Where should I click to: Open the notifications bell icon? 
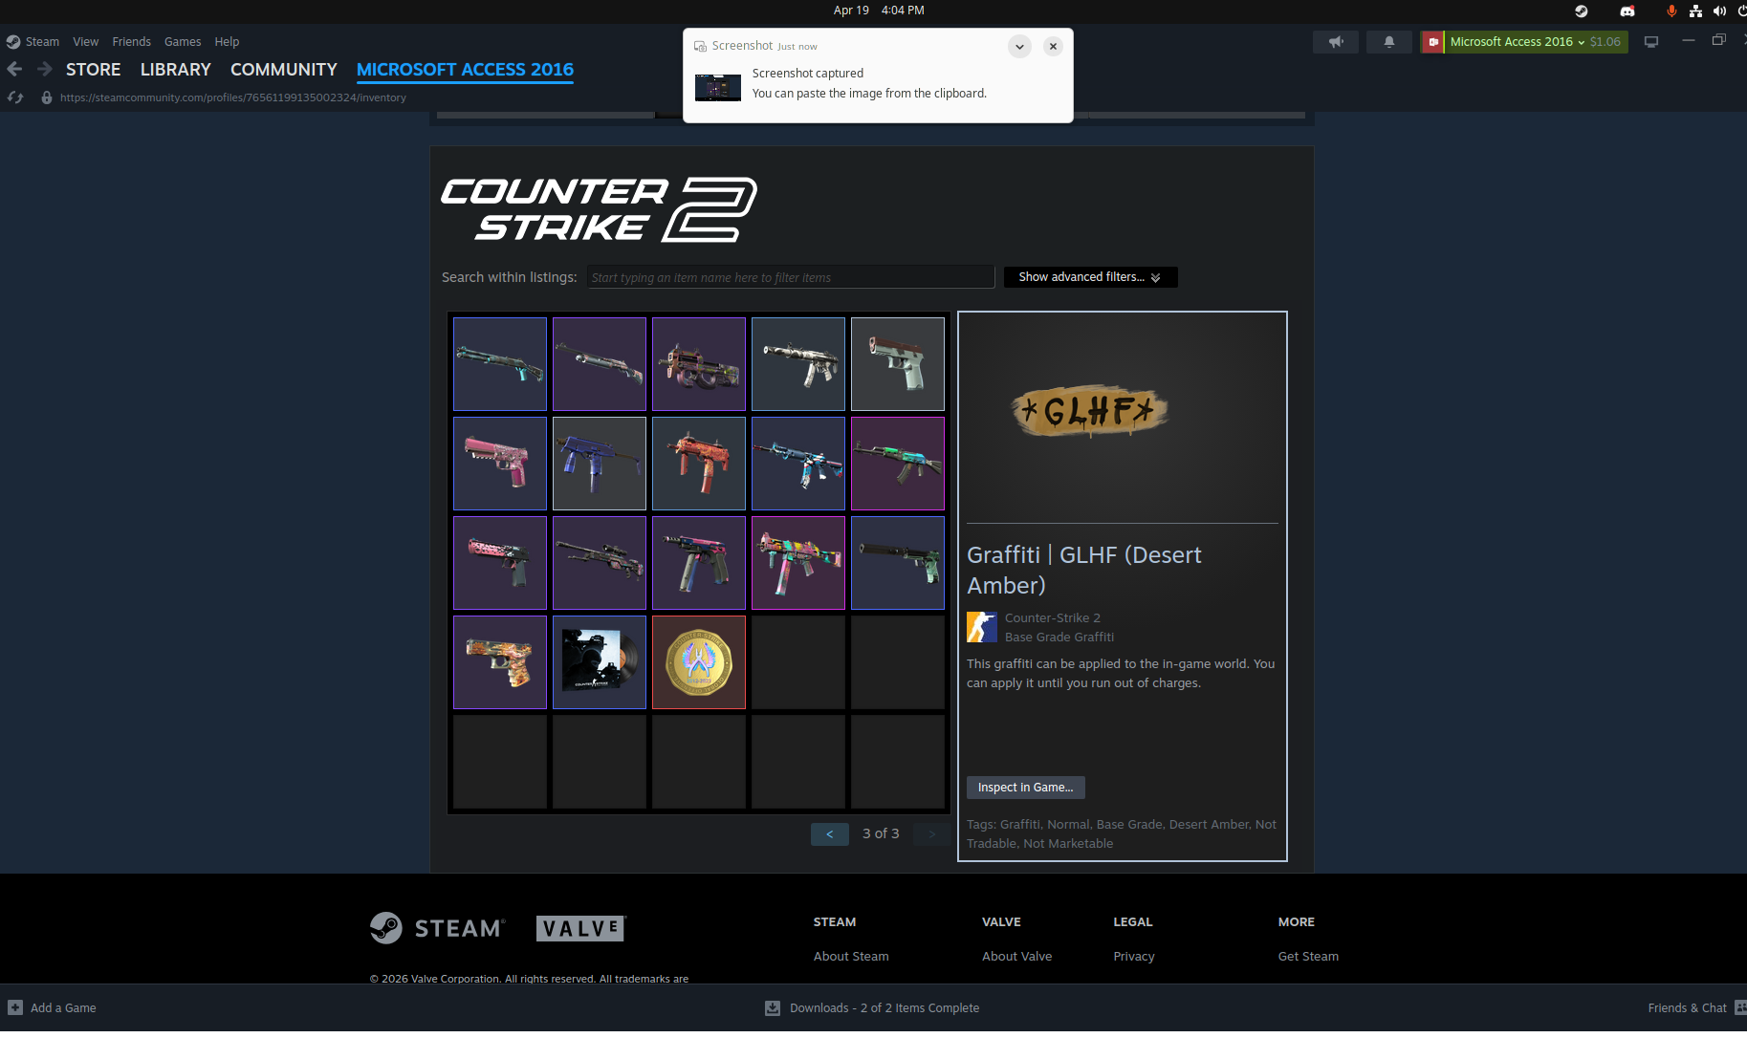(x=1388, y=42)
